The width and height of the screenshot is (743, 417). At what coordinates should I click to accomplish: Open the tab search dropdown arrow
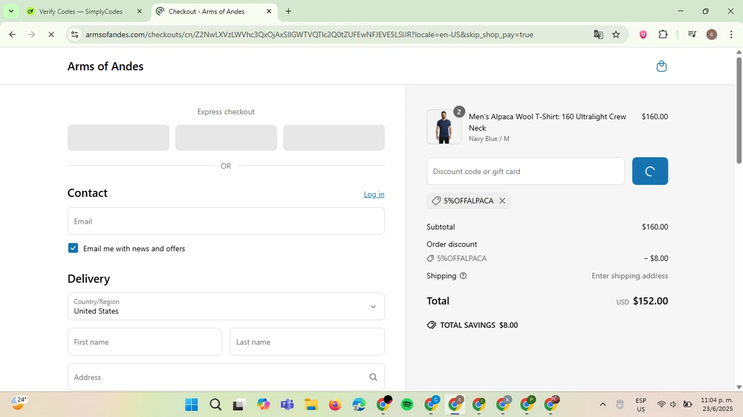click(11, 11)
